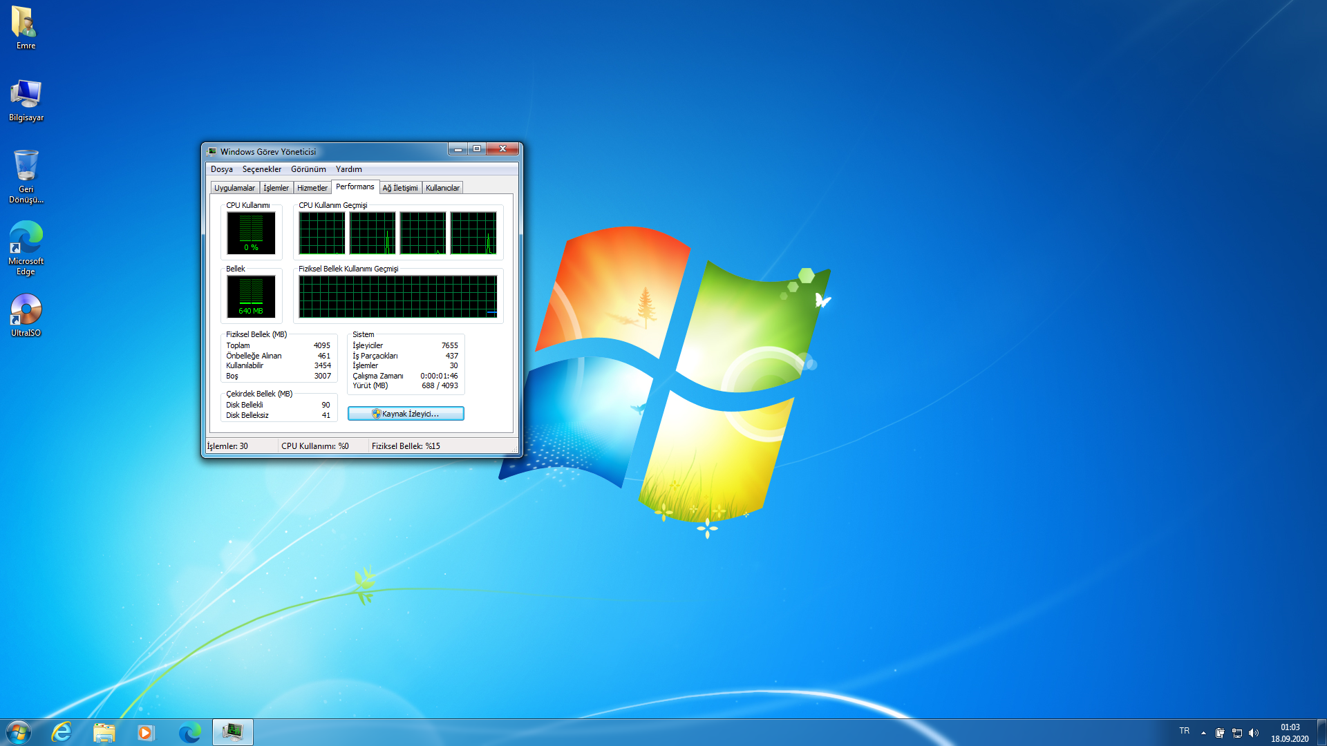The height and width of the screenshot is (746, 1327).
Task: Open the Emre user folder icon
Action: pos(26,28)
